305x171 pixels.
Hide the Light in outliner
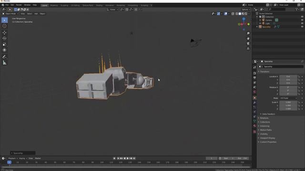302,23
